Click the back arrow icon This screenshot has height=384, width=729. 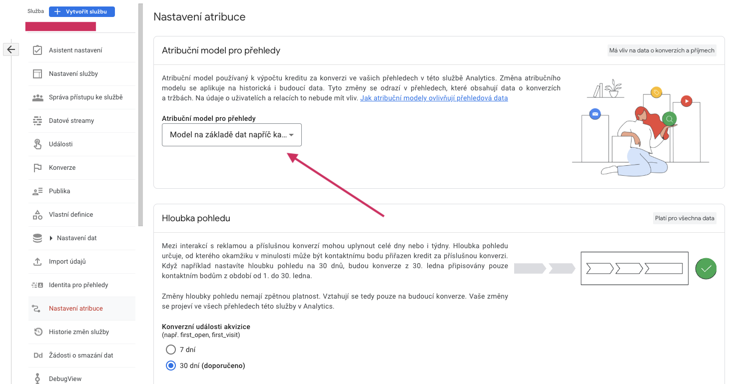[x=11, y=49]
